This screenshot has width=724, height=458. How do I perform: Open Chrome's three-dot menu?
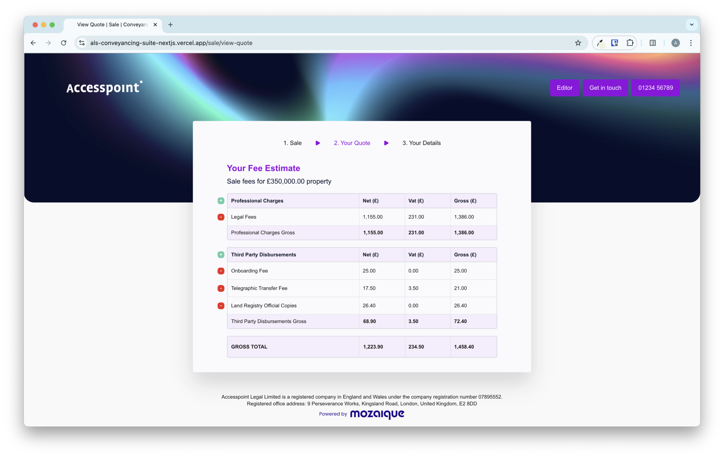point(691,43)
